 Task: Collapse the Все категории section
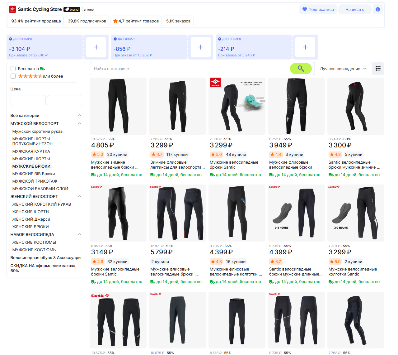point(79,115)
